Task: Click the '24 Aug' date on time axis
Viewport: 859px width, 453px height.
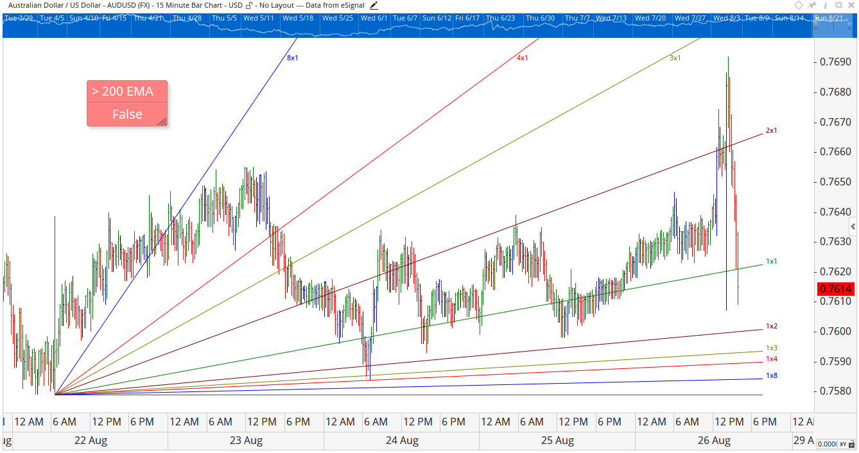Action: tap(402, 441)
